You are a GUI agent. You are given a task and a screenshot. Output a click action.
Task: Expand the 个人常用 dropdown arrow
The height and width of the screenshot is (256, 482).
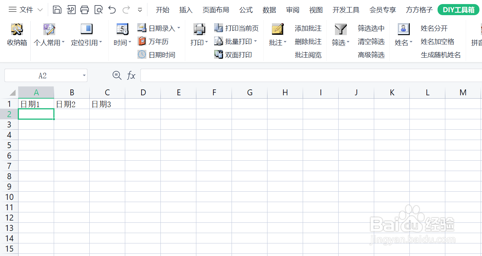[x=63, y=42]
